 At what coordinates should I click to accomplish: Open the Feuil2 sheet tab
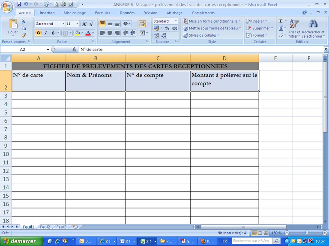point(45,227)
